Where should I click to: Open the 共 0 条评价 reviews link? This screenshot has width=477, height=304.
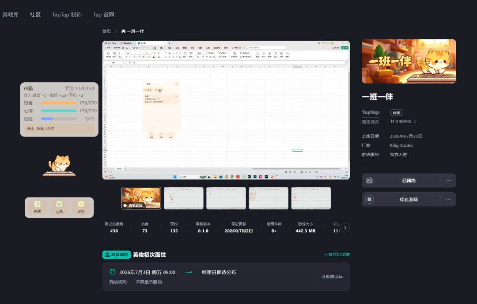tap(403, 122)
